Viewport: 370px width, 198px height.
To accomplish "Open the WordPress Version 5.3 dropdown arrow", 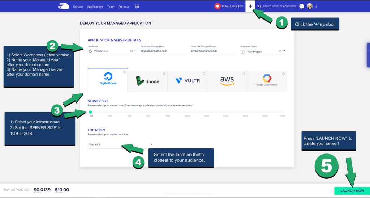I will pos(135,51).
